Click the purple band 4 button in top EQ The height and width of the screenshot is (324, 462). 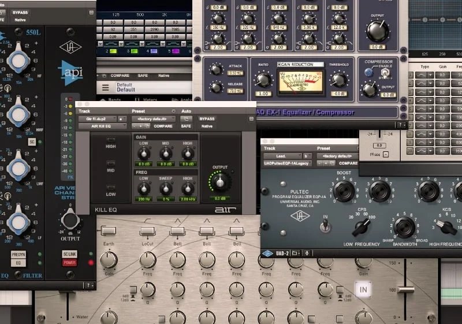tap(154, 51)
